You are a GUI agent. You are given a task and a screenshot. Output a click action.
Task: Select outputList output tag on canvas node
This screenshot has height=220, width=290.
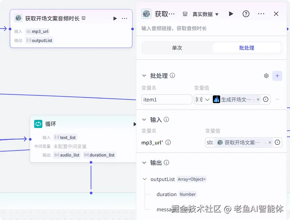(x=39, y=40)
